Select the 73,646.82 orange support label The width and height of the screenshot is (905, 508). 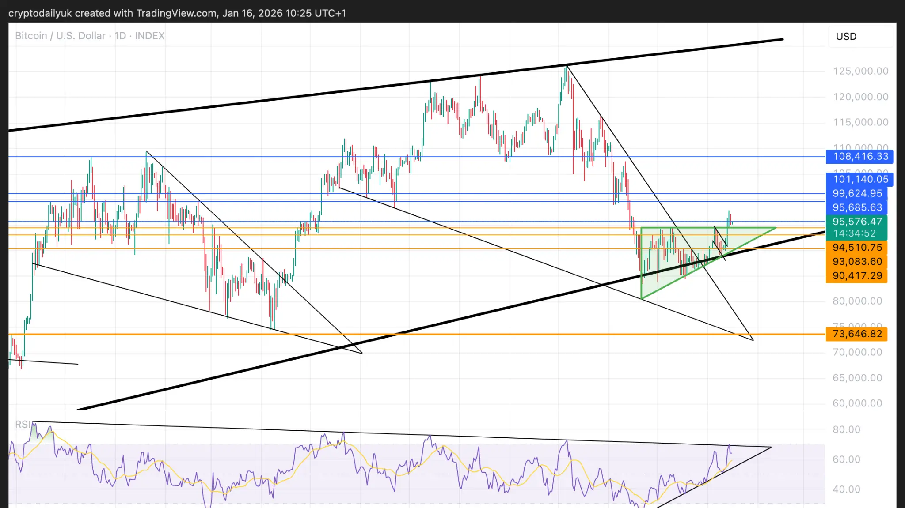pyautogui.click(x=857, y=334)
